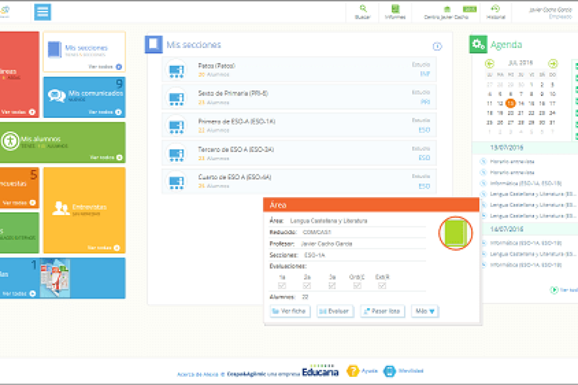Click the Ver ficha button
Screen dimensions: 578x385
[290, 311]
